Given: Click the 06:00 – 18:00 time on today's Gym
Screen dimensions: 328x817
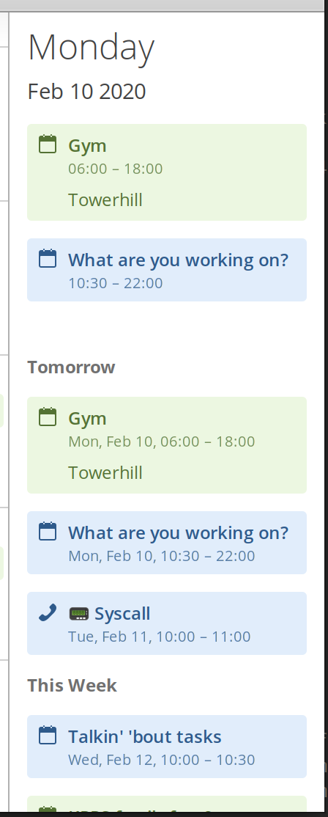Looking at the screenshot, I should pos(116,169).
